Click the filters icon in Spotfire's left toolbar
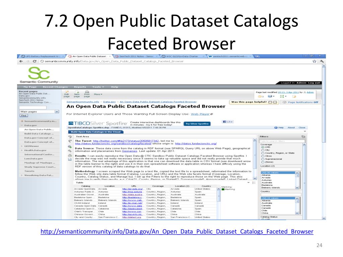The image size is (343, 257). 70,147
